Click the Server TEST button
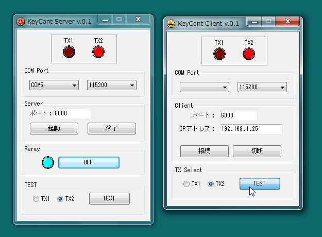 109,198
